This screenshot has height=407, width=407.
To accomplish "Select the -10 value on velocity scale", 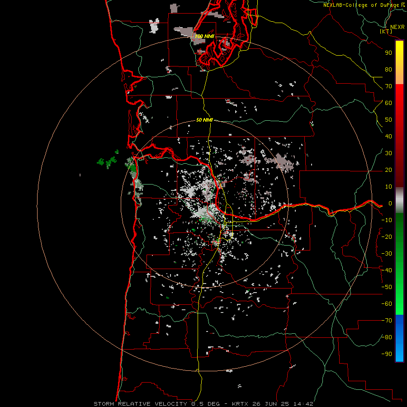I will (x=387, y=220).
